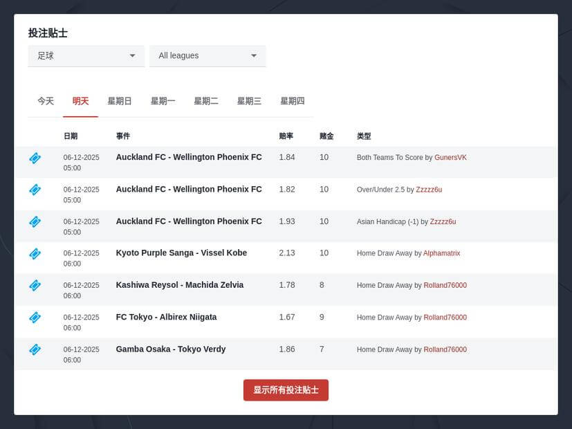Open the 星期三 tab
Screen dimensions: 572x429
coord(249,100)
